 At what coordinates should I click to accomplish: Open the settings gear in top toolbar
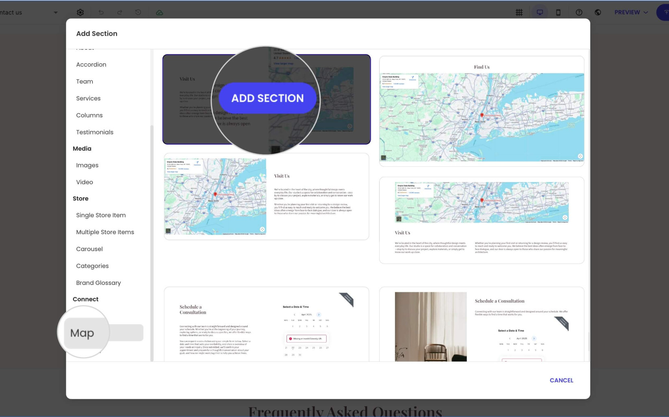(80, 13)
